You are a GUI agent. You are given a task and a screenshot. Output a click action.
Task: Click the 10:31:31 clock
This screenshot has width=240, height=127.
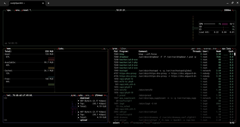click(x=121, y=10)
